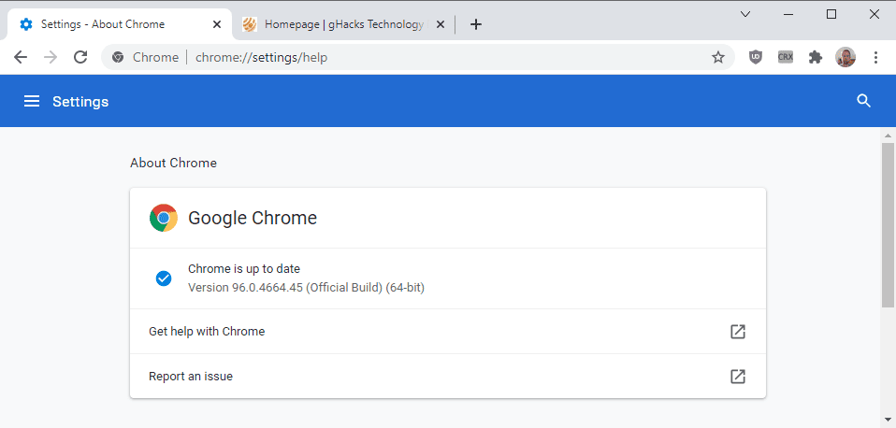Click the forward navigation arrow
The image size is (896, 428).
(x=51, y=57)
